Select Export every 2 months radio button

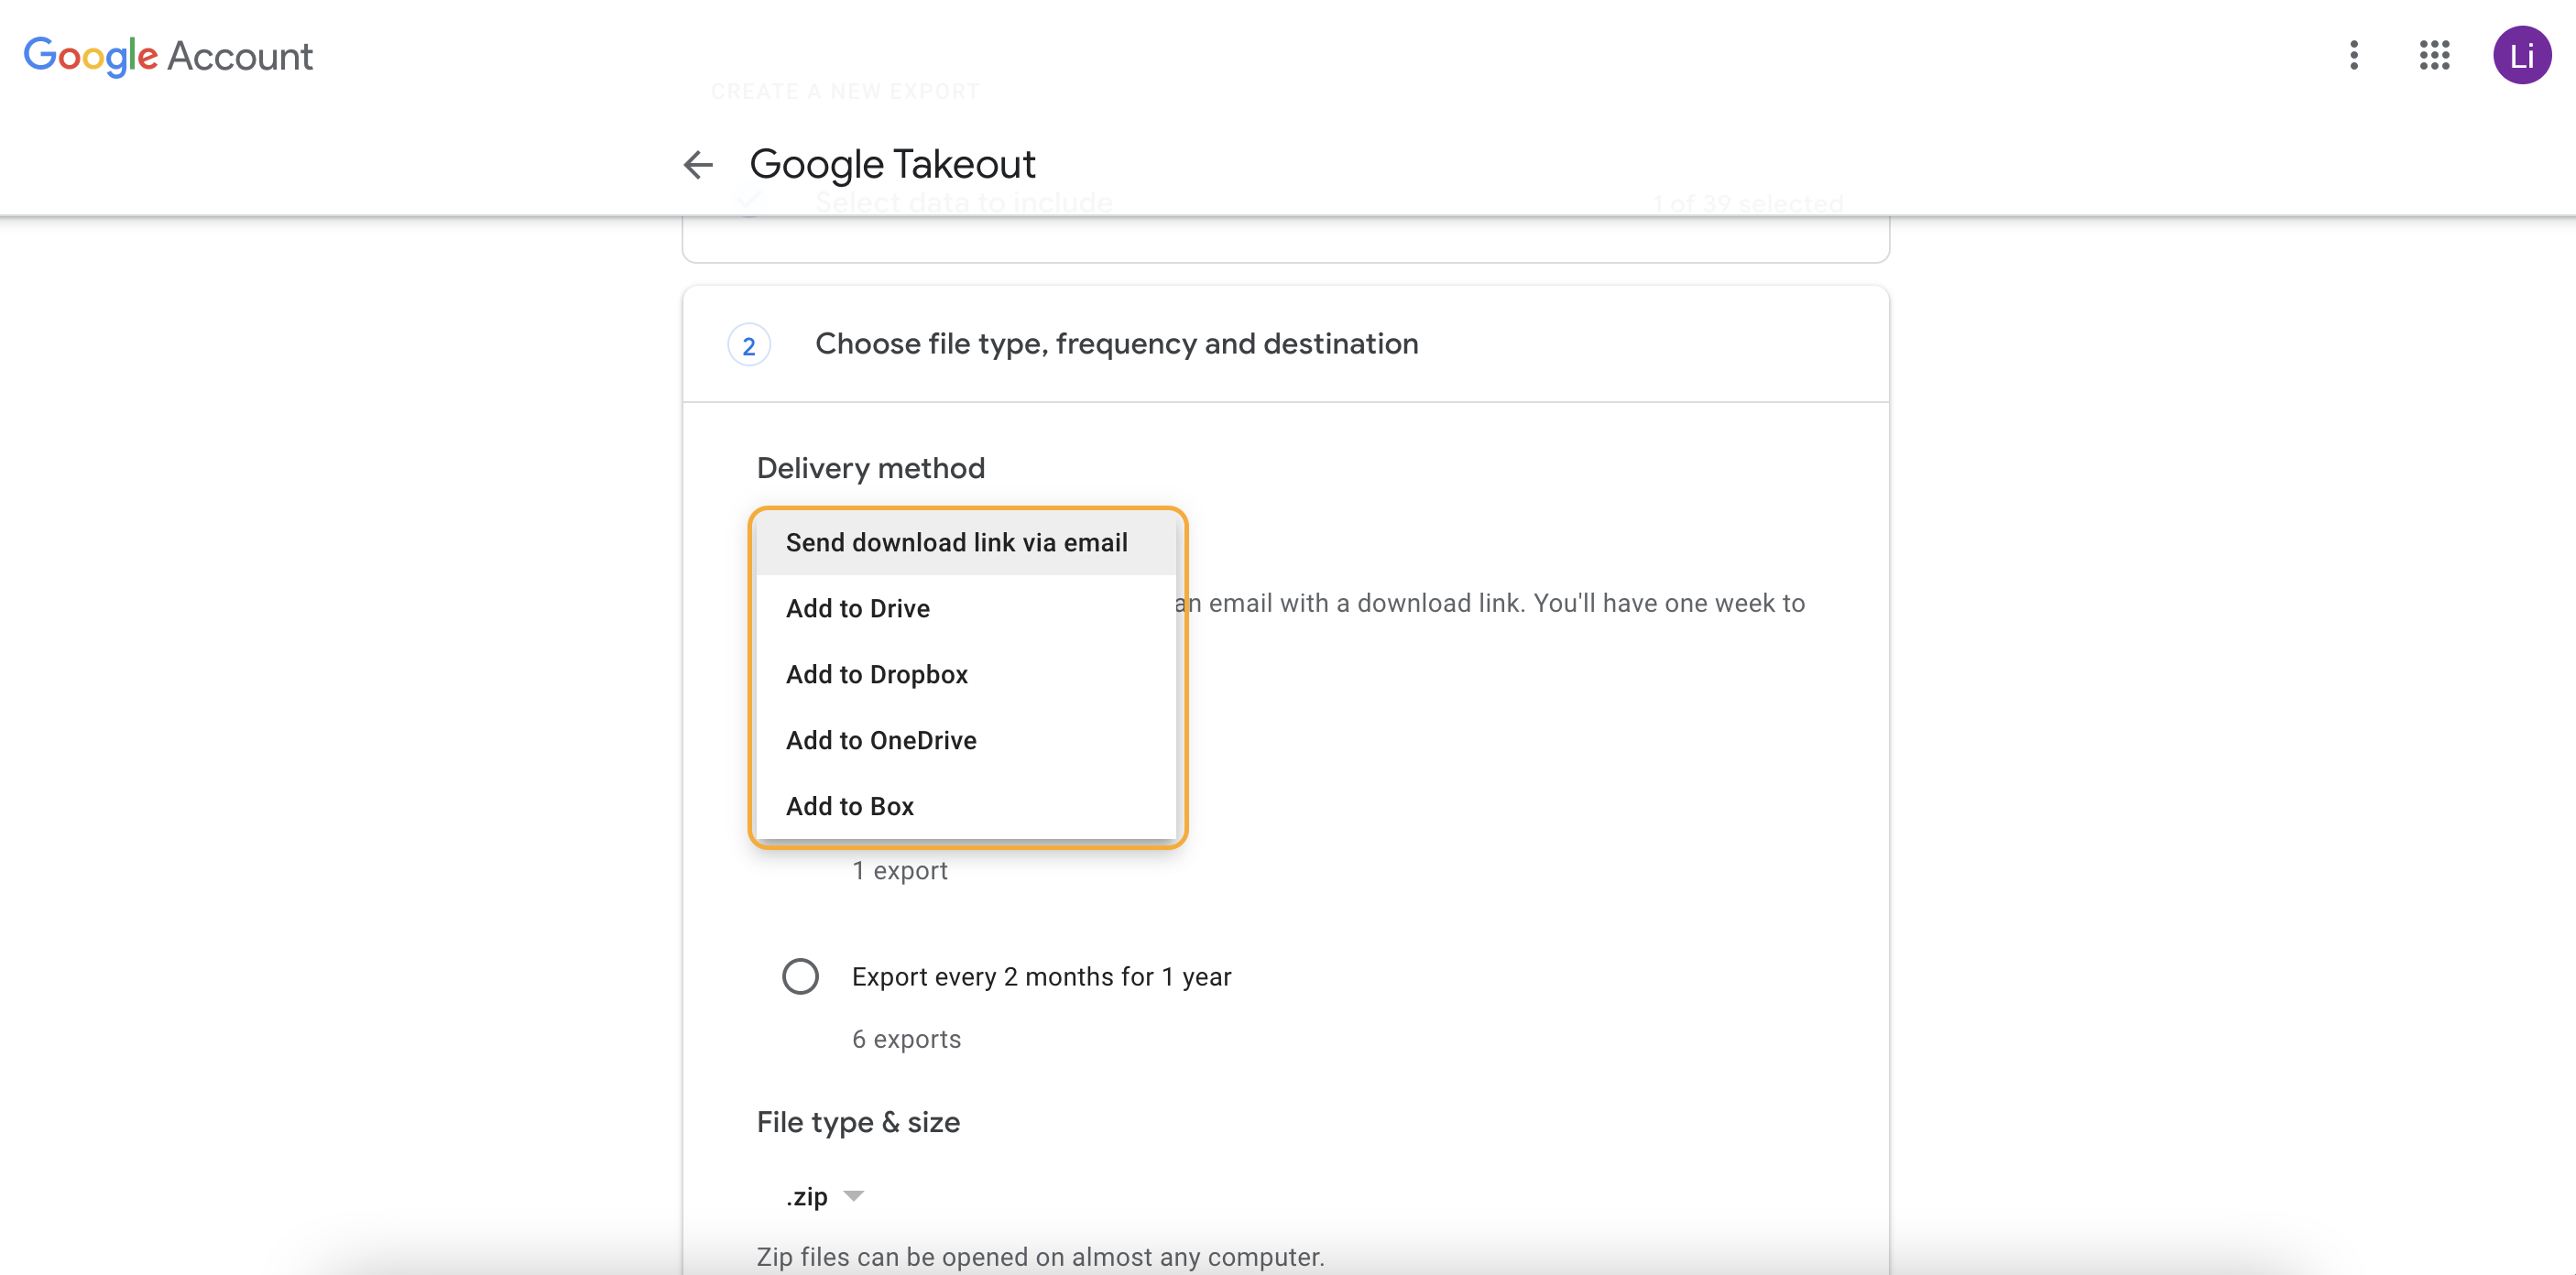click(800, 976)
